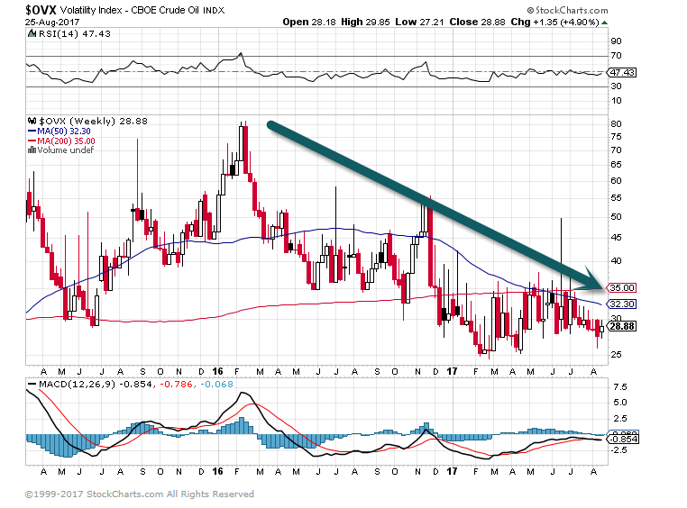687x508 pixels.
Task: Click the $OVX ticker title
Action: [x=41, y=10]
